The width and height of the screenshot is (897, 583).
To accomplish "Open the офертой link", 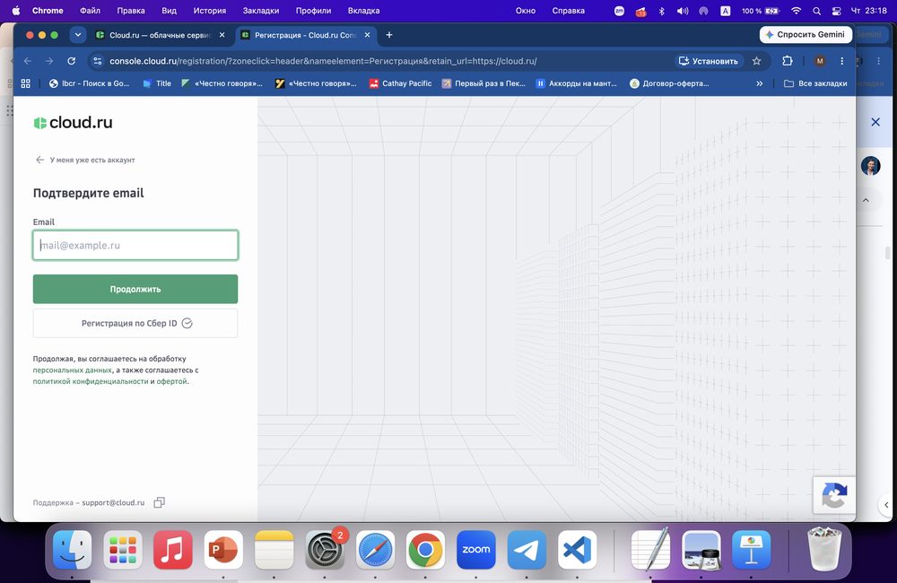I will 171,381.
